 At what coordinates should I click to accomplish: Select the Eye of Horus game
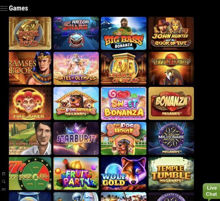pyautogui.click(x=171, y=68)
